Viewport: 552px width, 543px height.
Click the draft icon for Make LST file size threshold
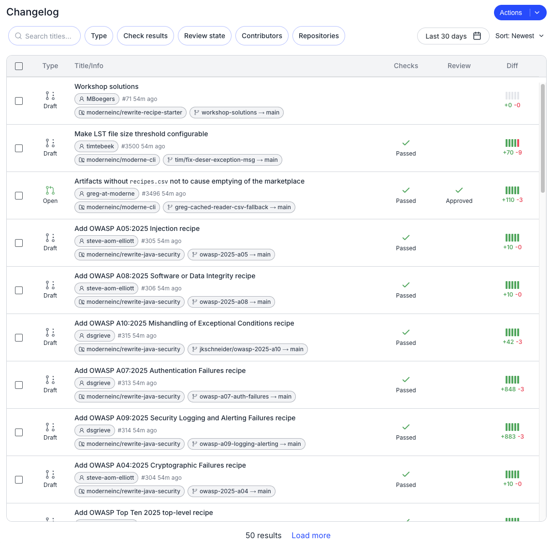(50, 143)
